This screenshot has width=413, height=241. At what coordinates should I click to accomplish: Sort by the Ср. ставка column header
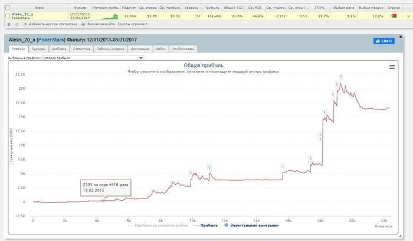click(147, 8)
